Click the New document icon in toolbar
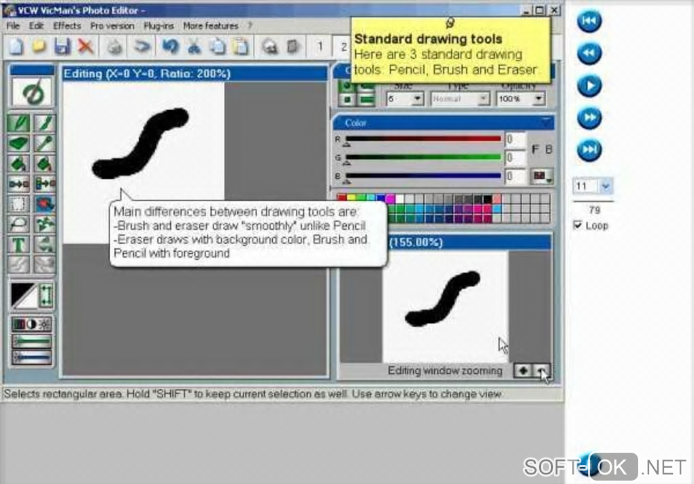Screen dimensions: 694x484 16,46
